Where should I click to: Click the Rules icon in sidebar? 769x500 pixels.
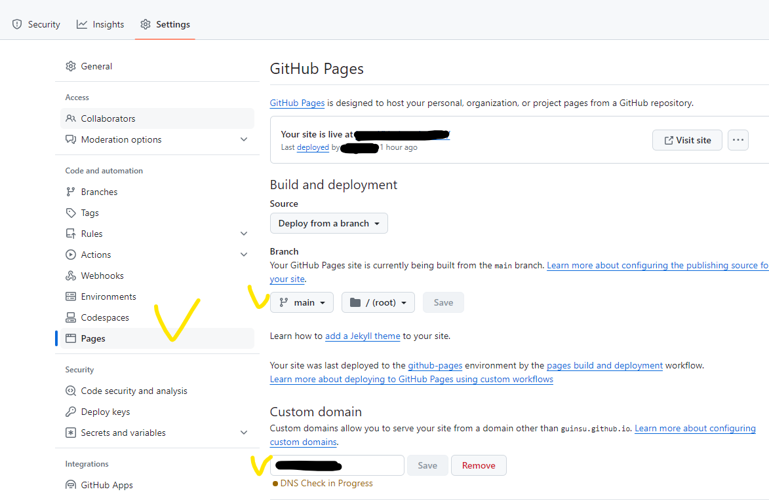coord(71,234)
